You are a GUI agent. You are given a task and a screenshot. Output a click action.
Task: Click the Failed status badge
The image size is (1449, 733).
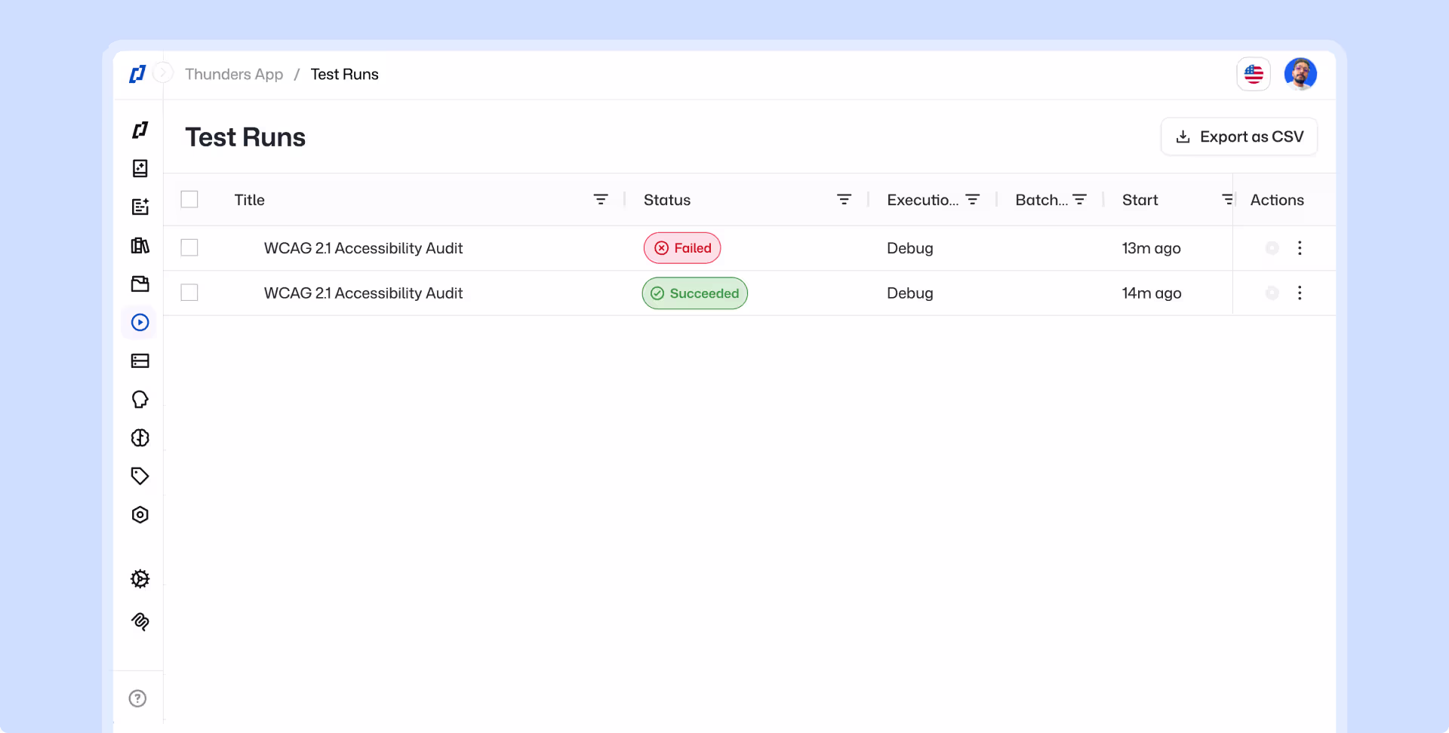tap(682, 248)
